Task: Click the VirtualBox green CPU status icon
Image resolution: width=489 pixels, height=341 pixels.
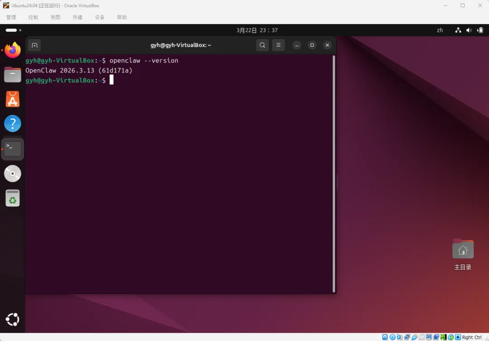Action: pos(443,337)
